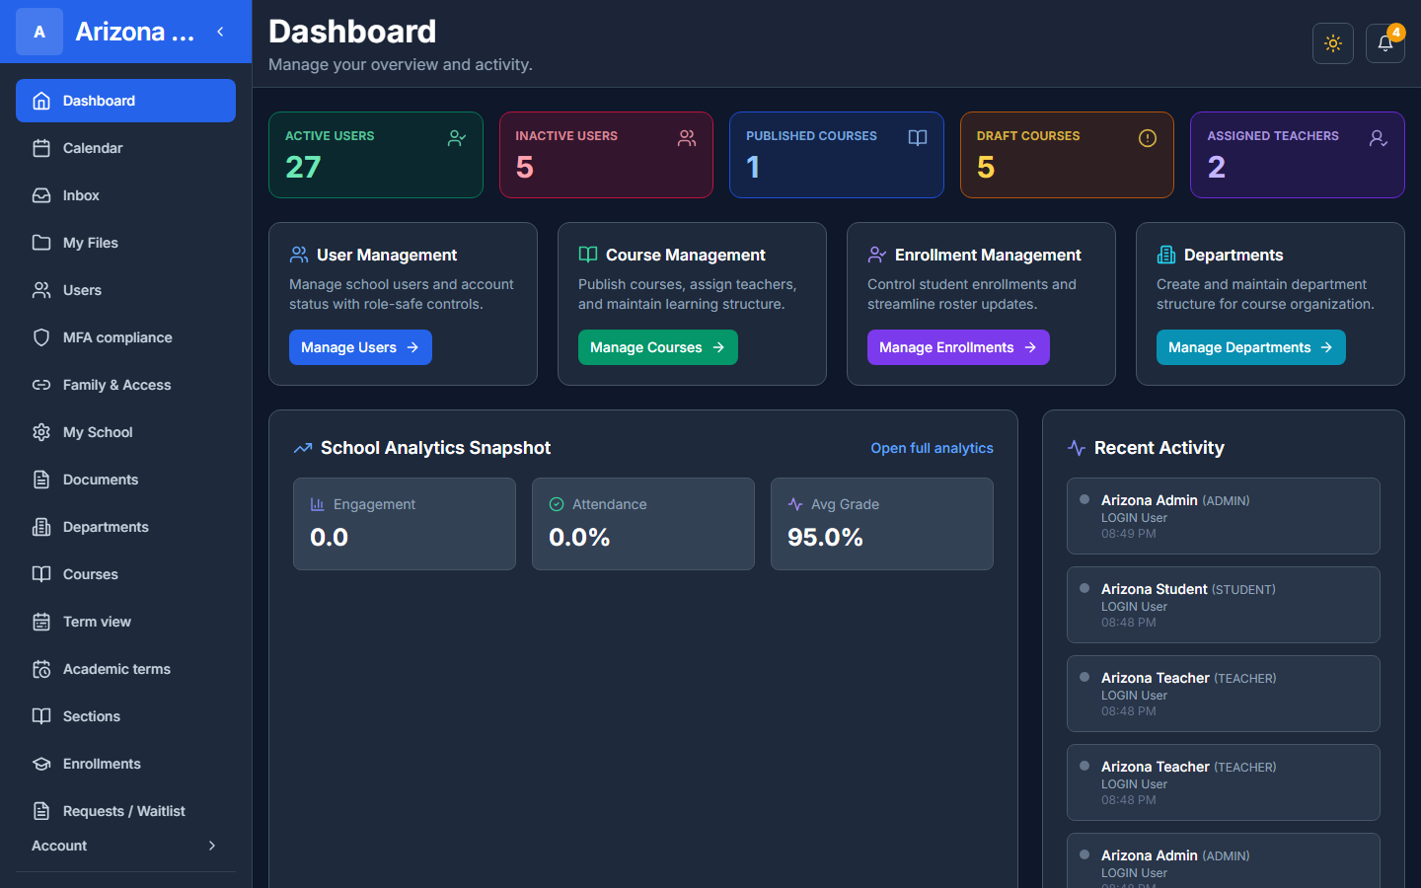Click the Draft Courses warning icon
The image size is (1421, 888).
(x=1147, y=138)
